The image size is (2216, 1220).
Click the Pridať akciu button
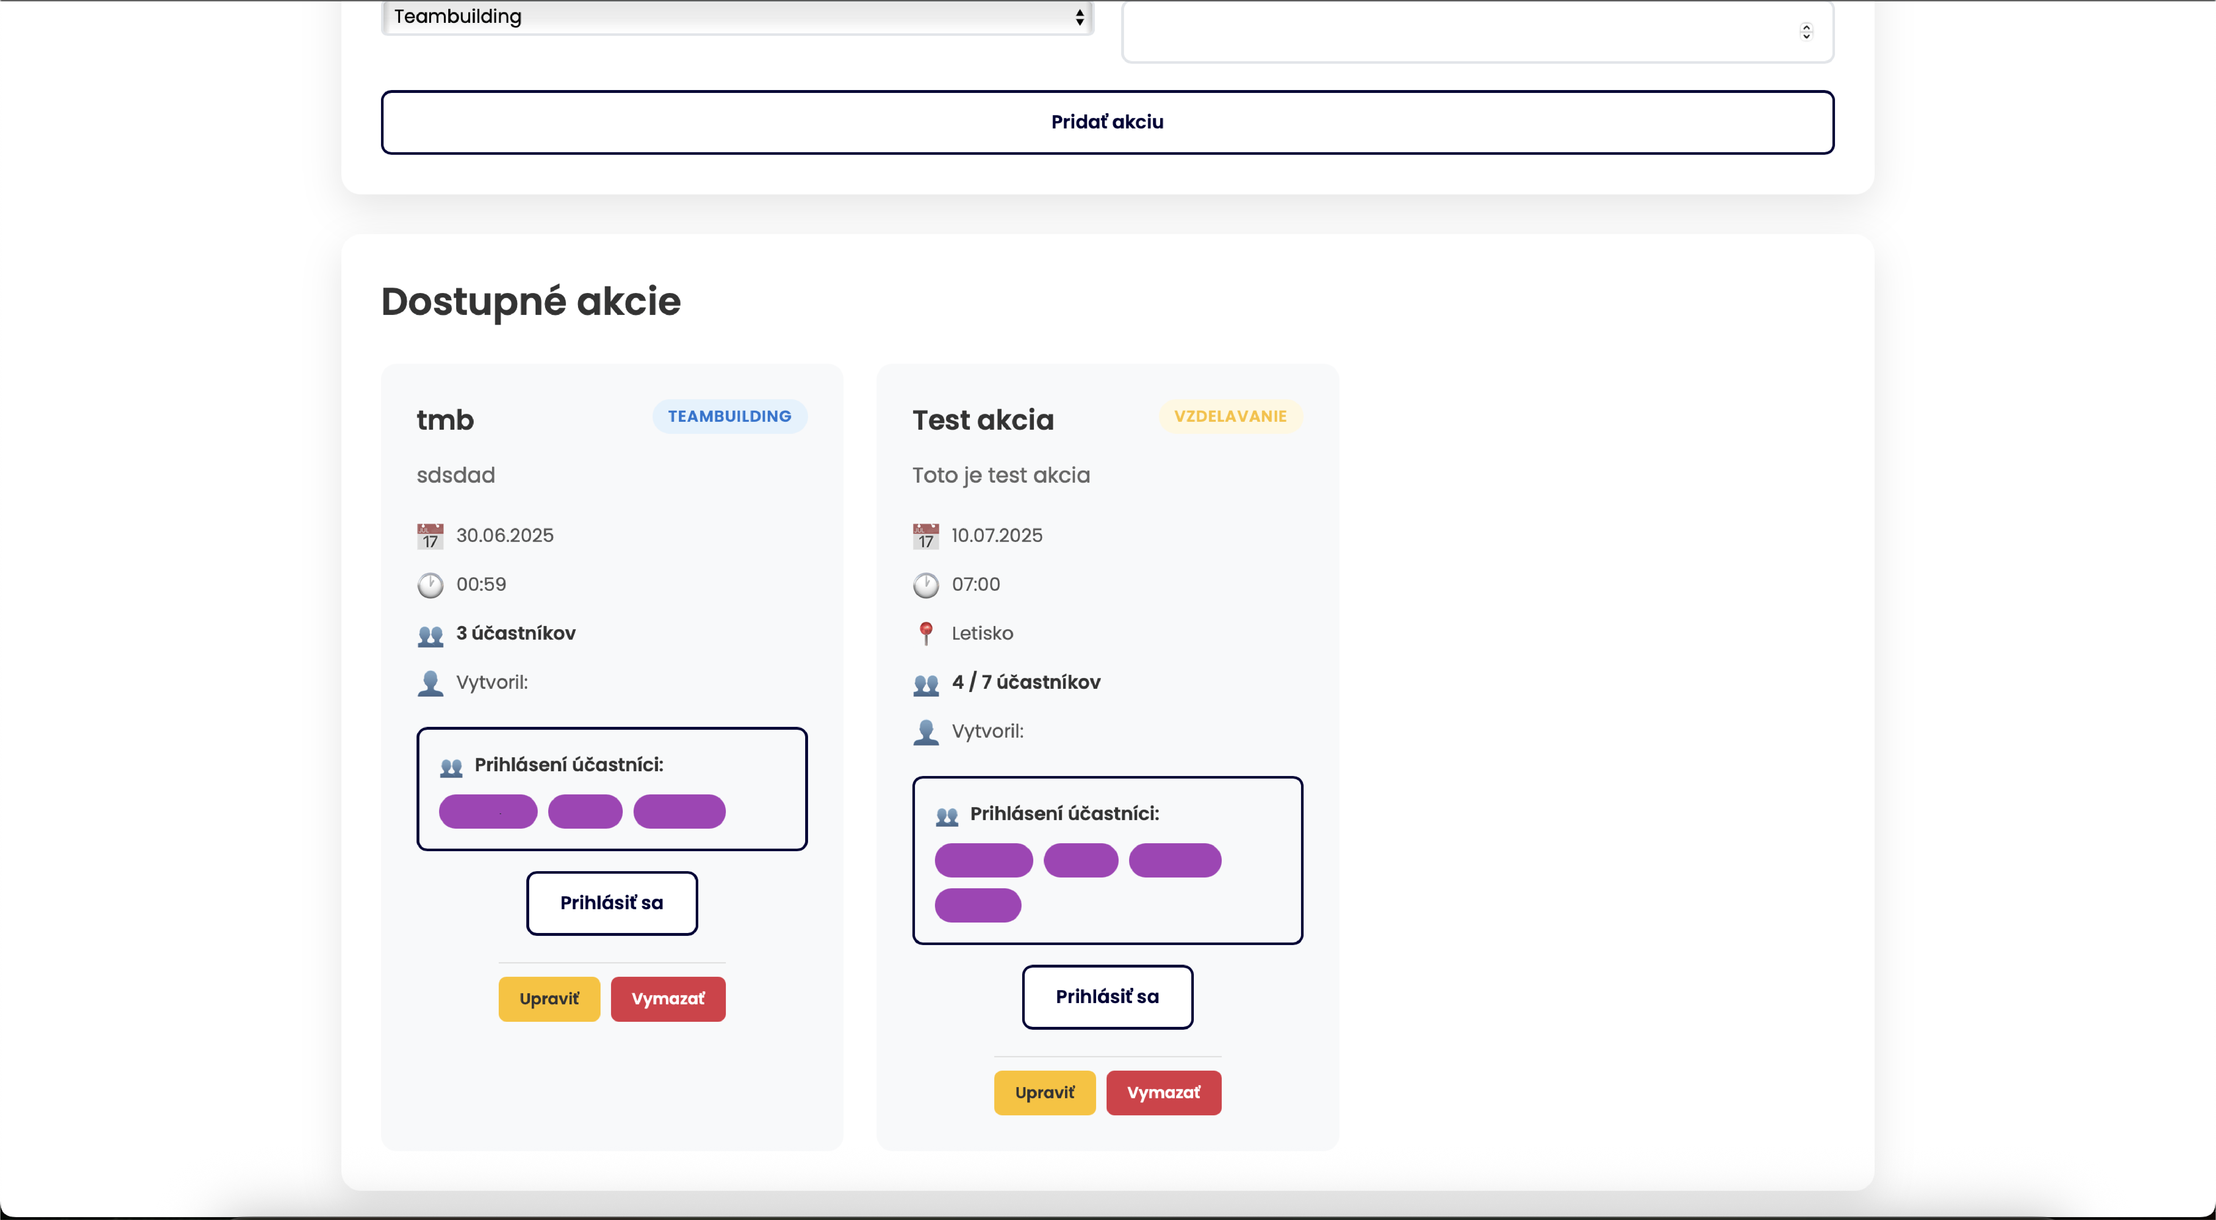point(1107,122)
